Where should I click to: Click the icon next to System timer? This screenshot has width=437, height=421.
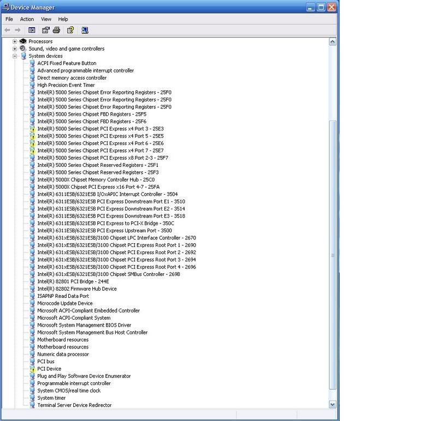point(32,398)
